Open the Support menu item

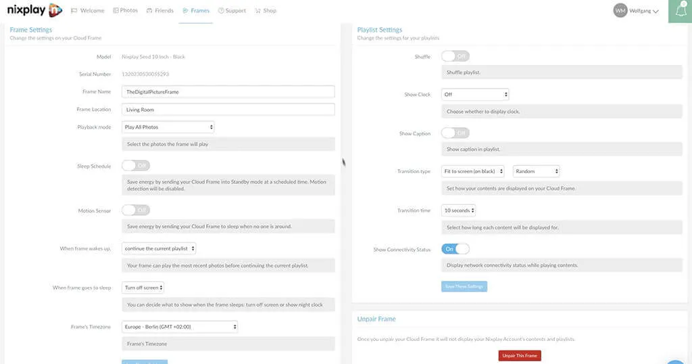232,11
